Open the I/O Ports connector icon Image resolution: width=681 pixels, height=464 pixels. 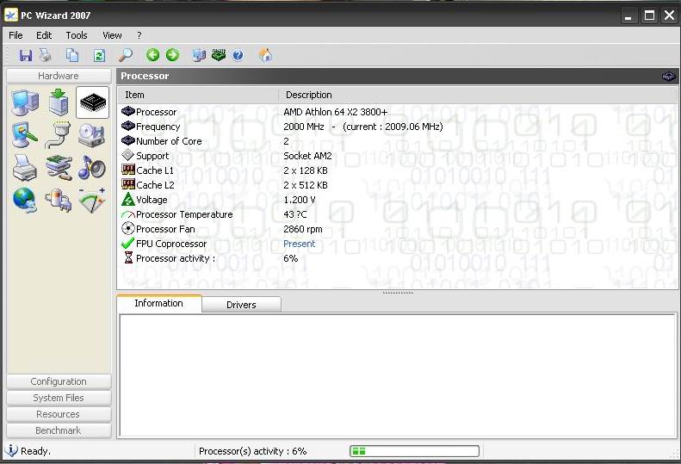[59, 135]
